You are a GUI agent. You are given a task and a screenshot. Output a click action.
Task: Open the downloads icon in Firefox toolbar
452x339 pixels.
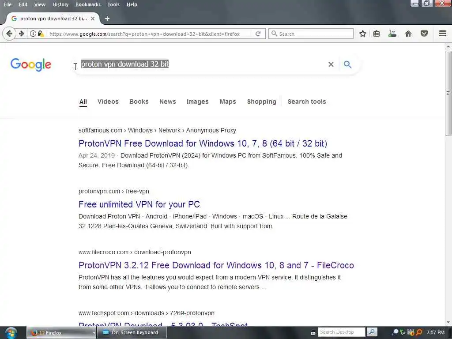click(x=392, y=34)
